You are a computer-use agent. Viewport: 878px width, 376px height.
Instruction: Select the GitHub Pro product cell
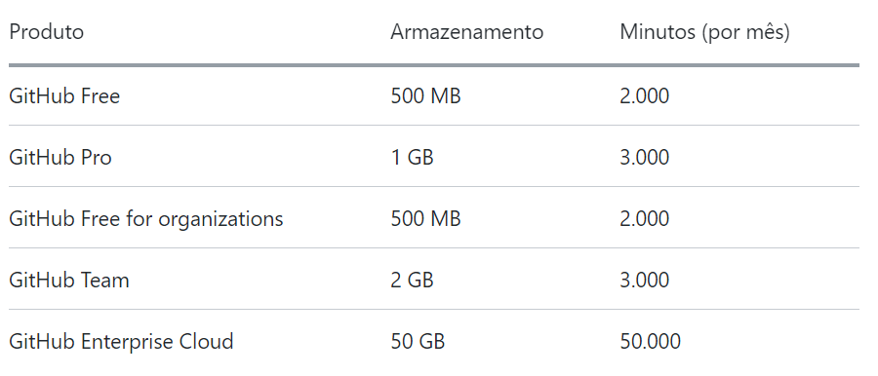[60, 157]
